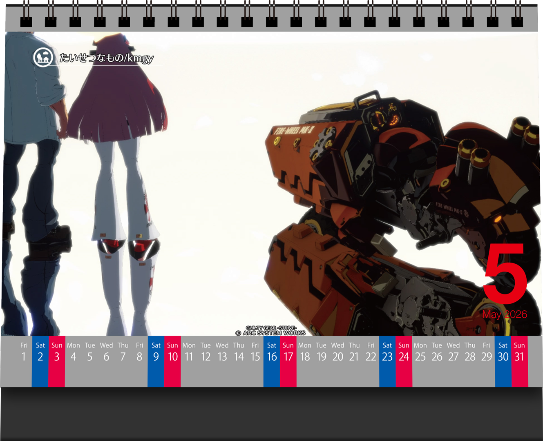Viewport: 543px width, 441px height.
Task: Click the May 2026 label
Action: (x=505, y=314)
